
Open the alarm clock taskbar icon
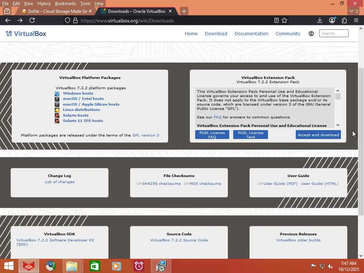tap(139, 266)
